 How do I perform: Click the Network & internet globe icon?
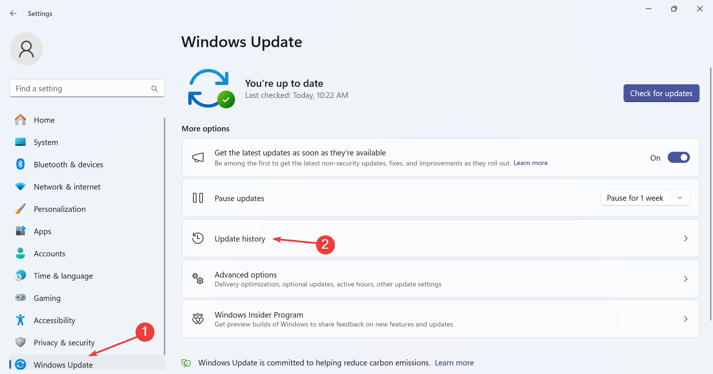tap(20, 186)
